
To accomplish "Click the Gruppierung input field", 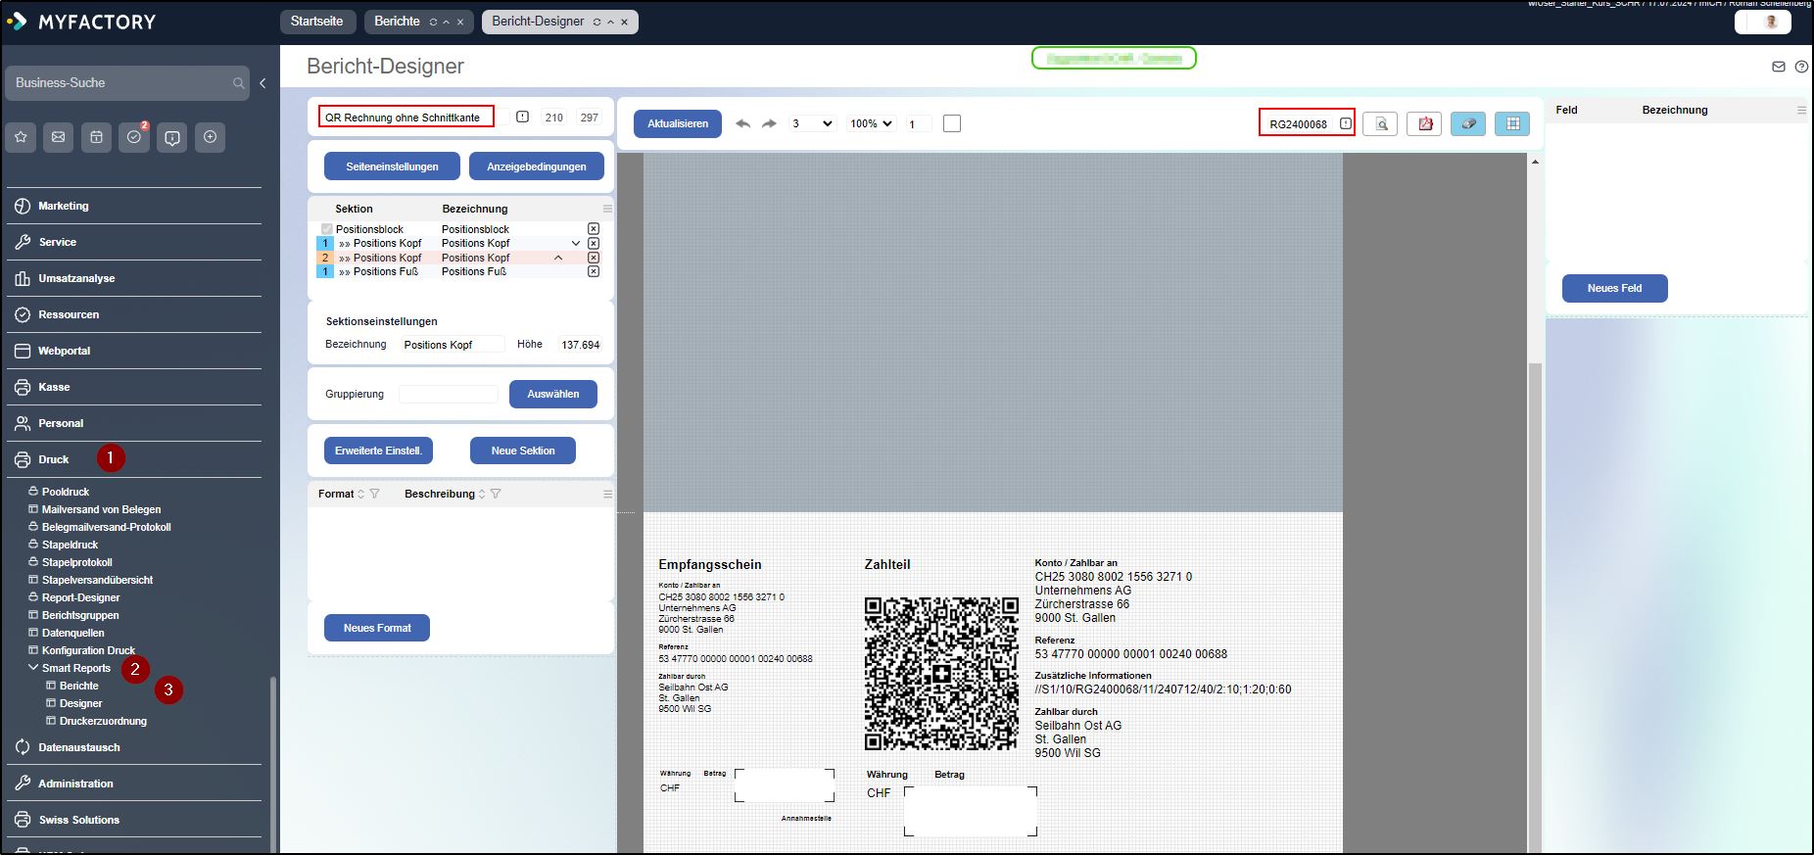I will pyautogui.click(x=449, y=394).
